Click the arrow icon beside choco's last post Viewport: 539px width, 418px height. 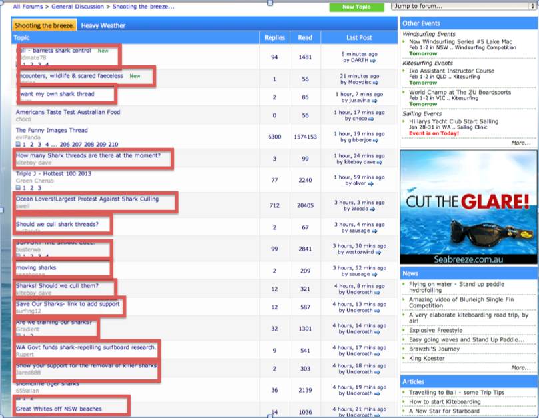tap(372, 119)
